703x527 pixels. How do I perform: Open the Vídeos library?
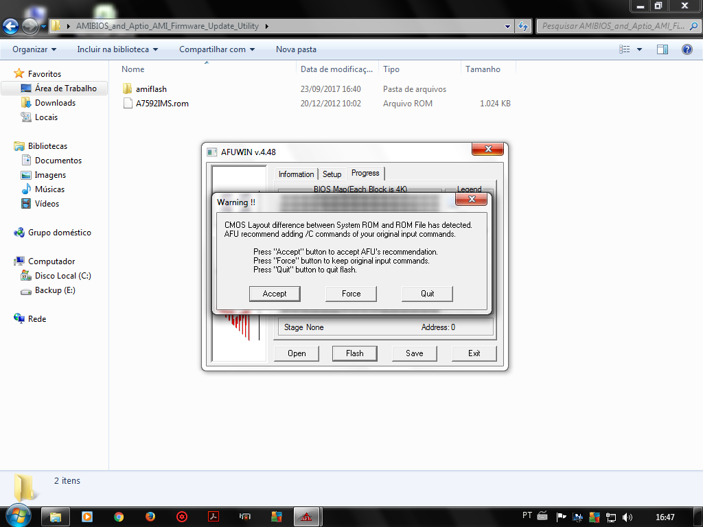click(47, 203)
